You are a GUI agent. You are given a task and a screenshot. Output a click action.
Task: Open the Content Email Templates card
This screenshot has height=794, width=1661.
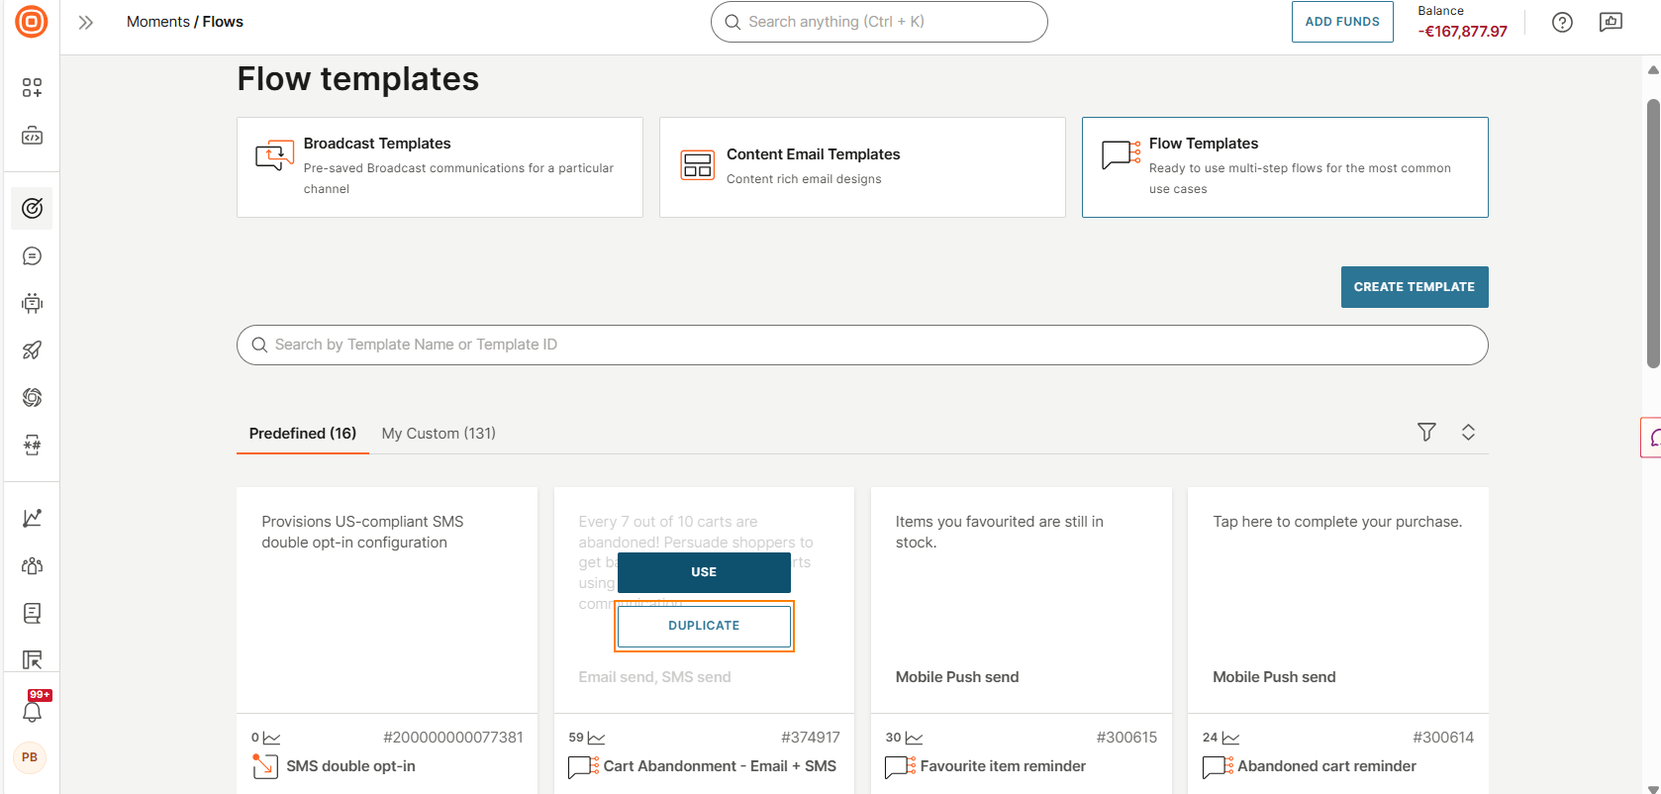862,167
